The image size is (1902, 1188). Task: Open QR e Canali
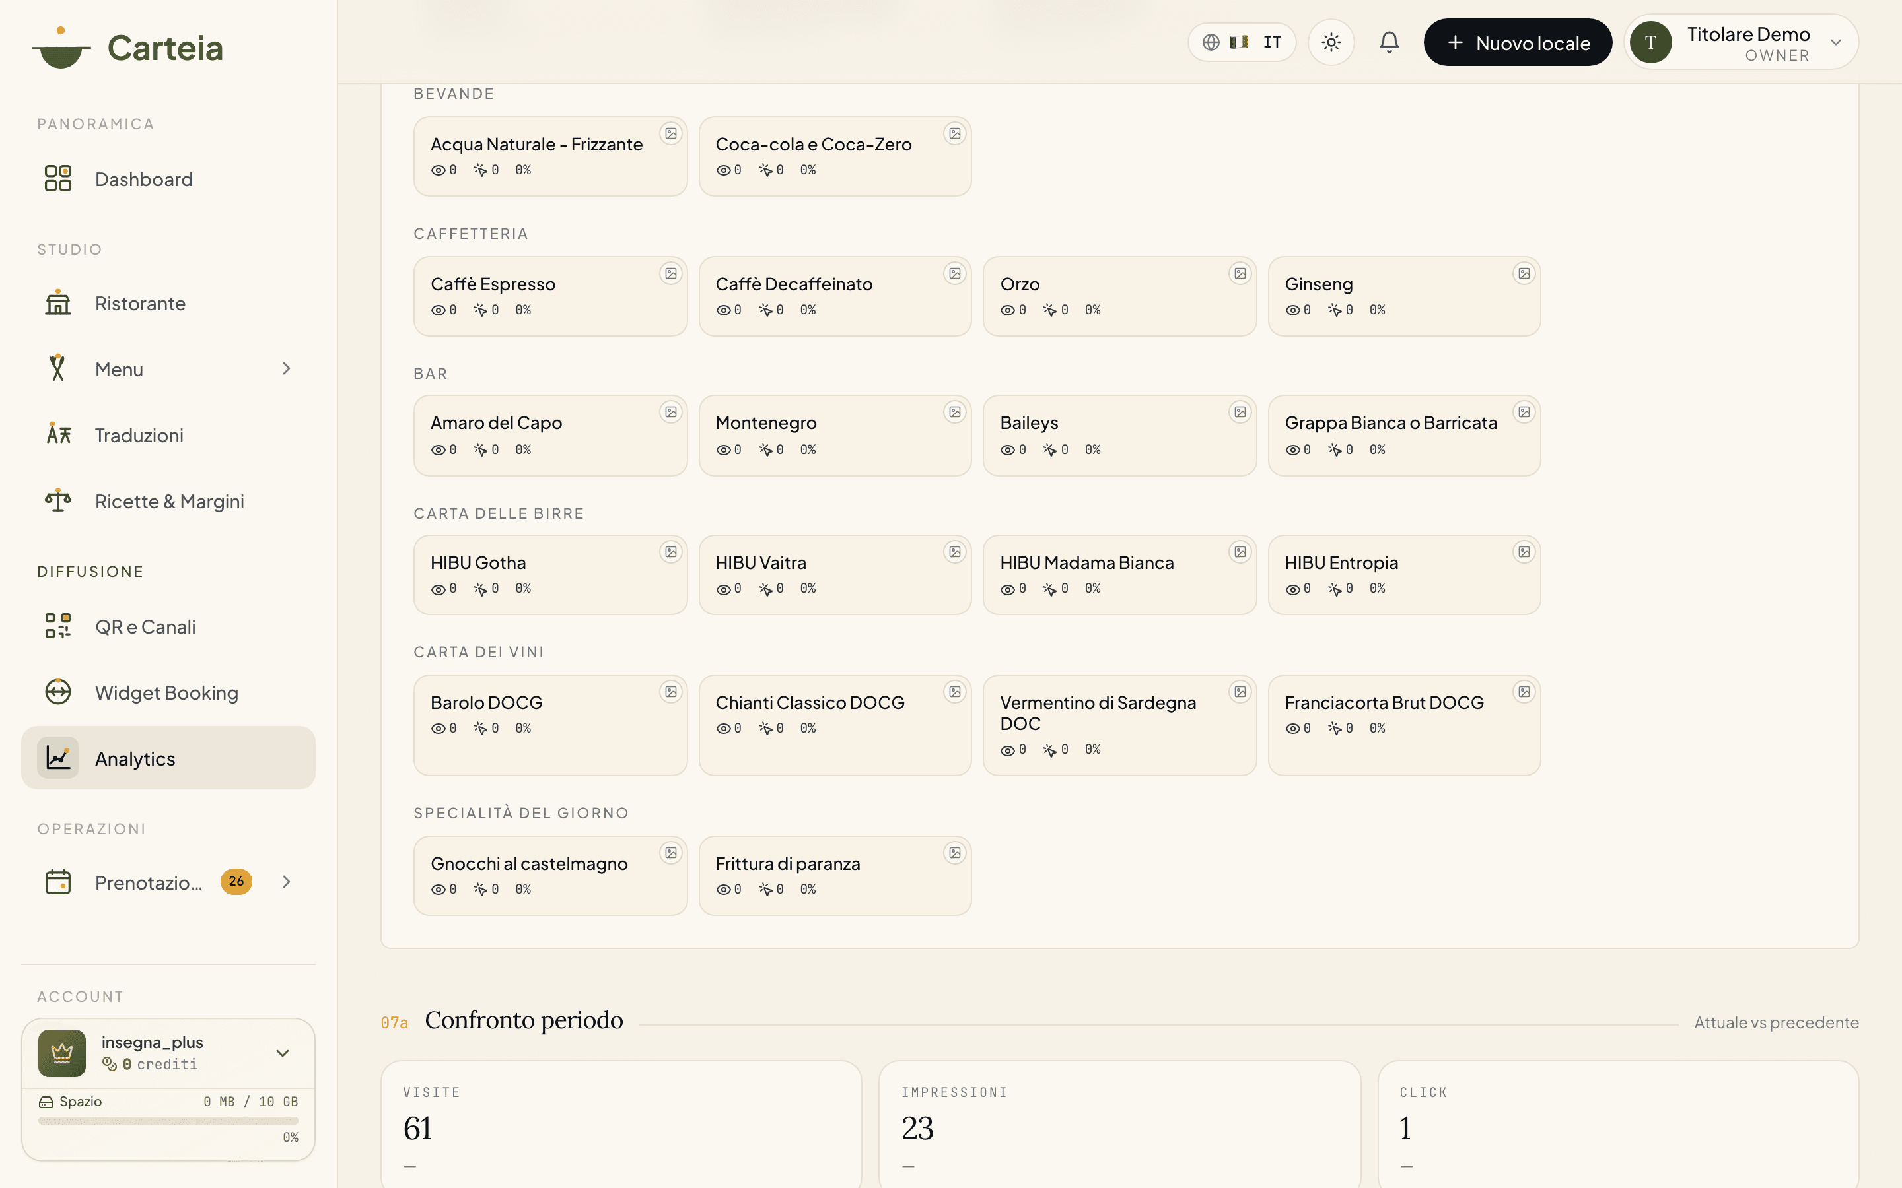pos(168,626)
